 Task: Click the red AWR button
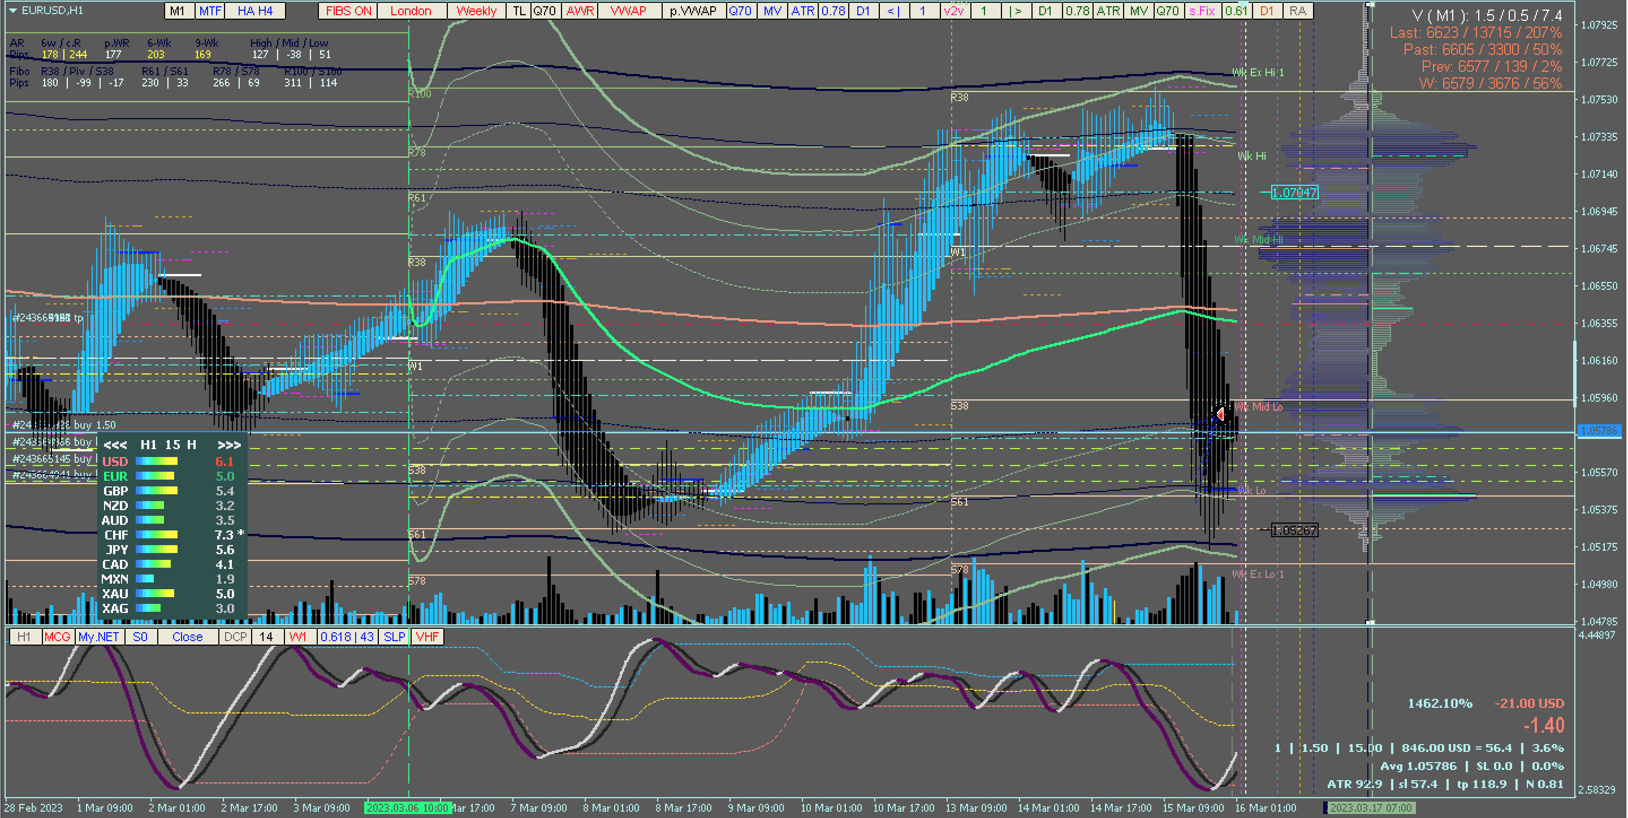coord(580,11)
